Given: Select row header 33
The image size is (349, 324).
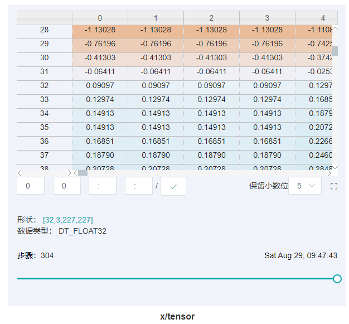Looking at the screenshot, I should tap(44, 100).
